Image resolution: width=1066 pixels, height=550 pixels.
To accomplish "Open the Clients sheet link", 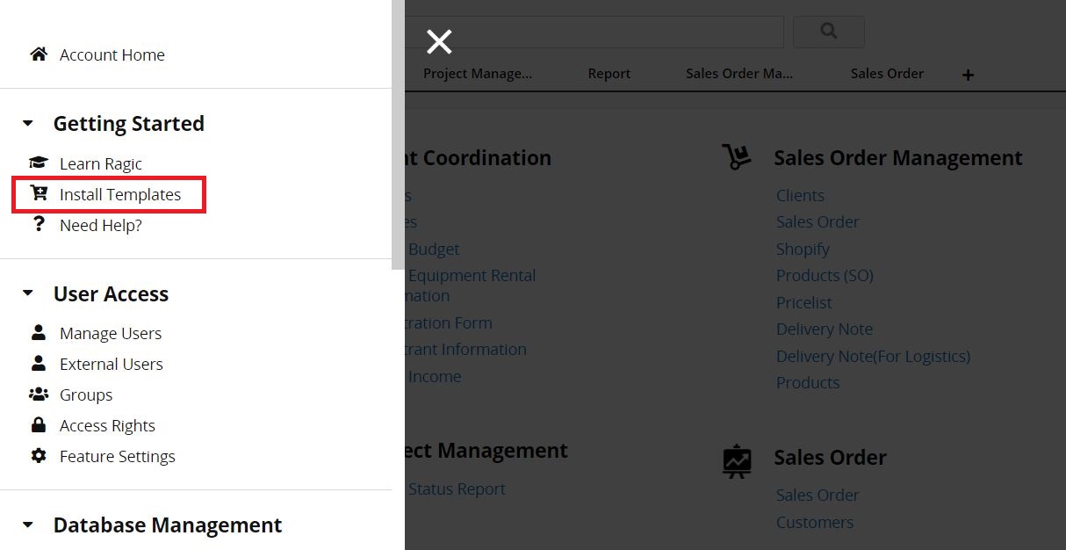I will pyautogui.click(x=800, y=195).
